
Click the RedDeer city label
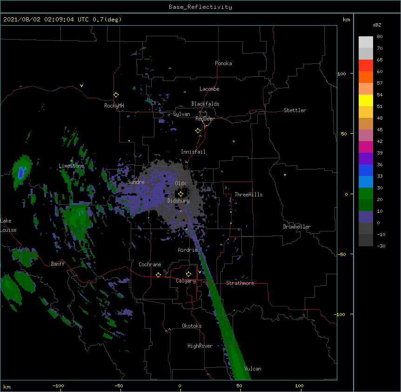pos(205,119)
